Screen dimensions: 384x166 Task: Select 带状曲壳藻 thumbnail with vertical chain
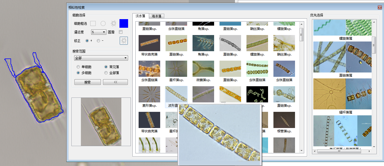(x=149, y=120)
